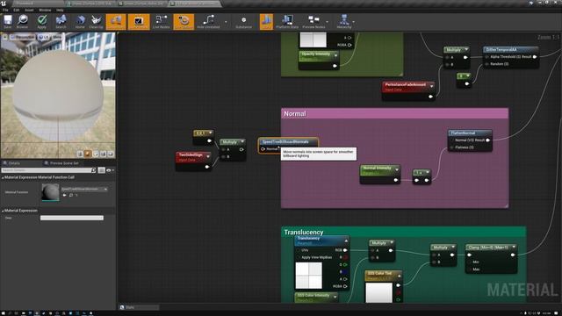Select the cylinder preview shape icon
The width and height of the screenshot is (562, 316).
pyautogui.click(x=80, y=154)
